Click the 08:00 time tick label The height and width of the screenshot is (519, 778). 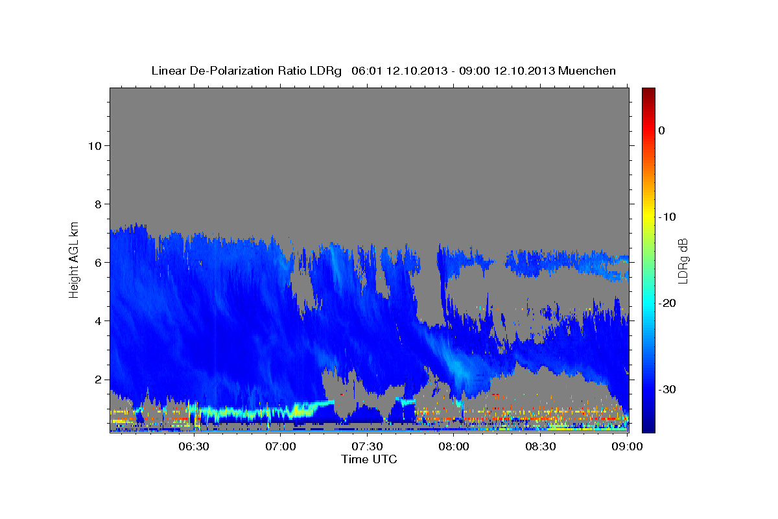tap(454, 446)
